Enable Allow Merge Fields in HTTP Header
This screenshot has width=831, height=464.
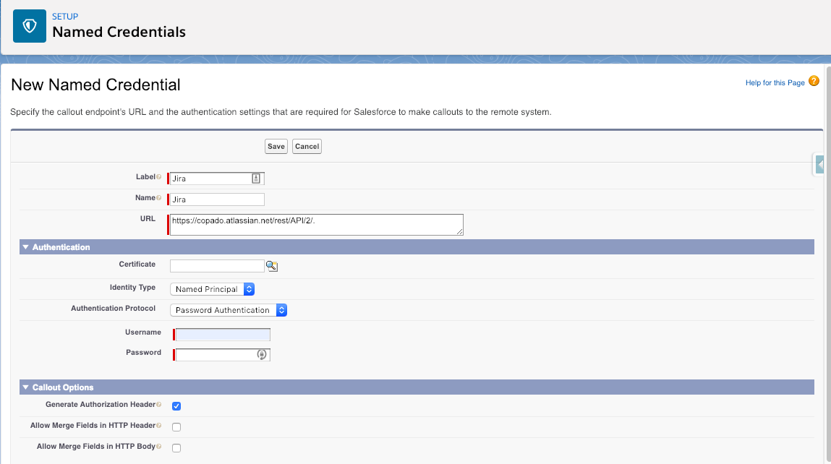coord(176,427)
